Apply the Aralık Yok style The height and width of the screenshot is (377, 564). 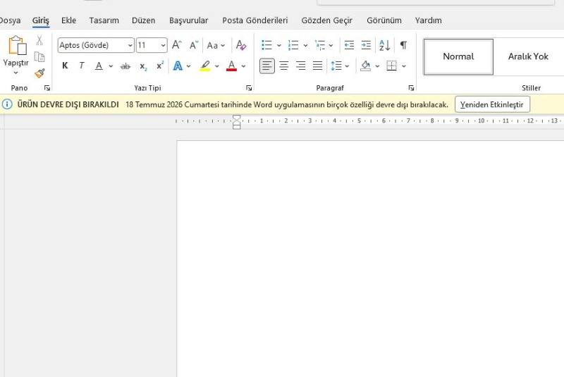point(528,56)
